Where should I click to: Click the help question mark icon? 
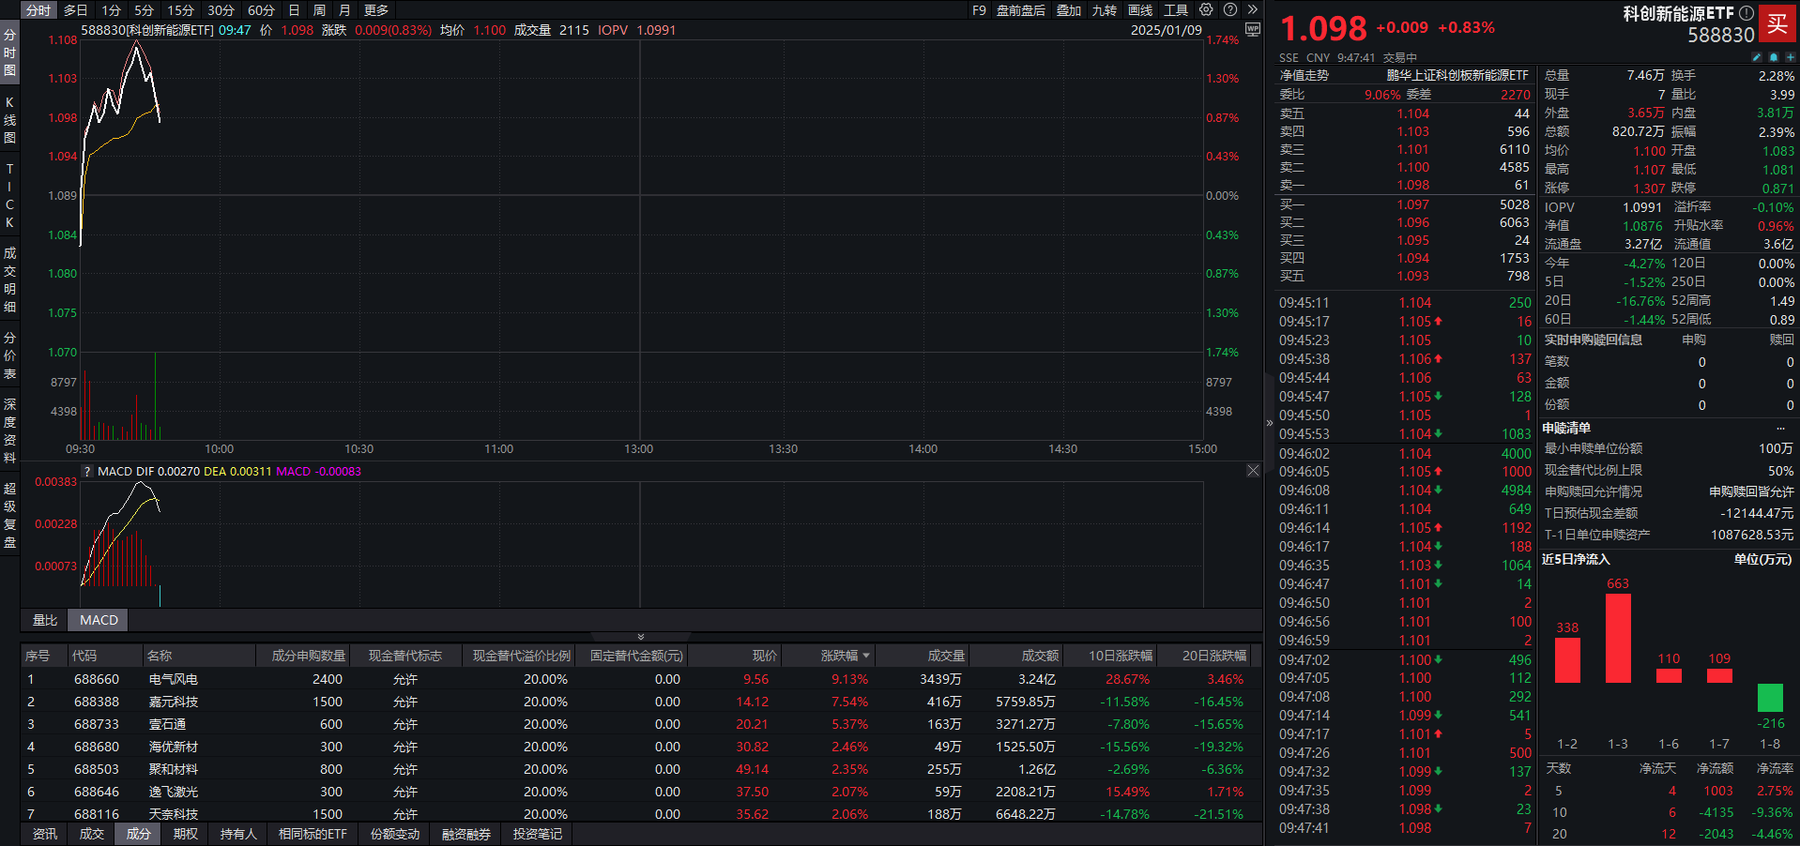[x=1230, y=10]
